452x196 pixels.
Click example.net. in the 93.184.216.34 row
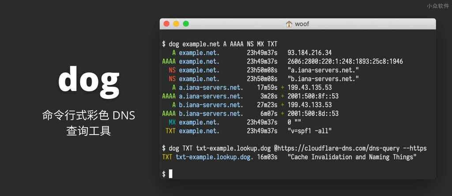[199, 53]
